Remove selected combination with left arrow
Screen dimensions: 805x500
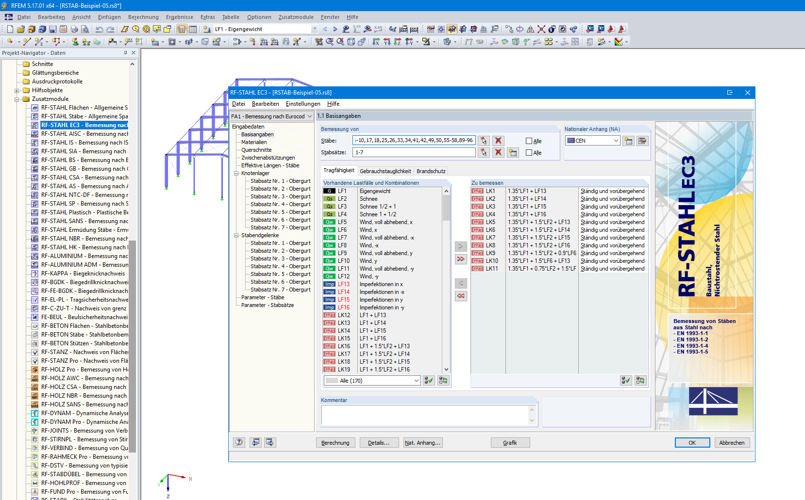461,283
